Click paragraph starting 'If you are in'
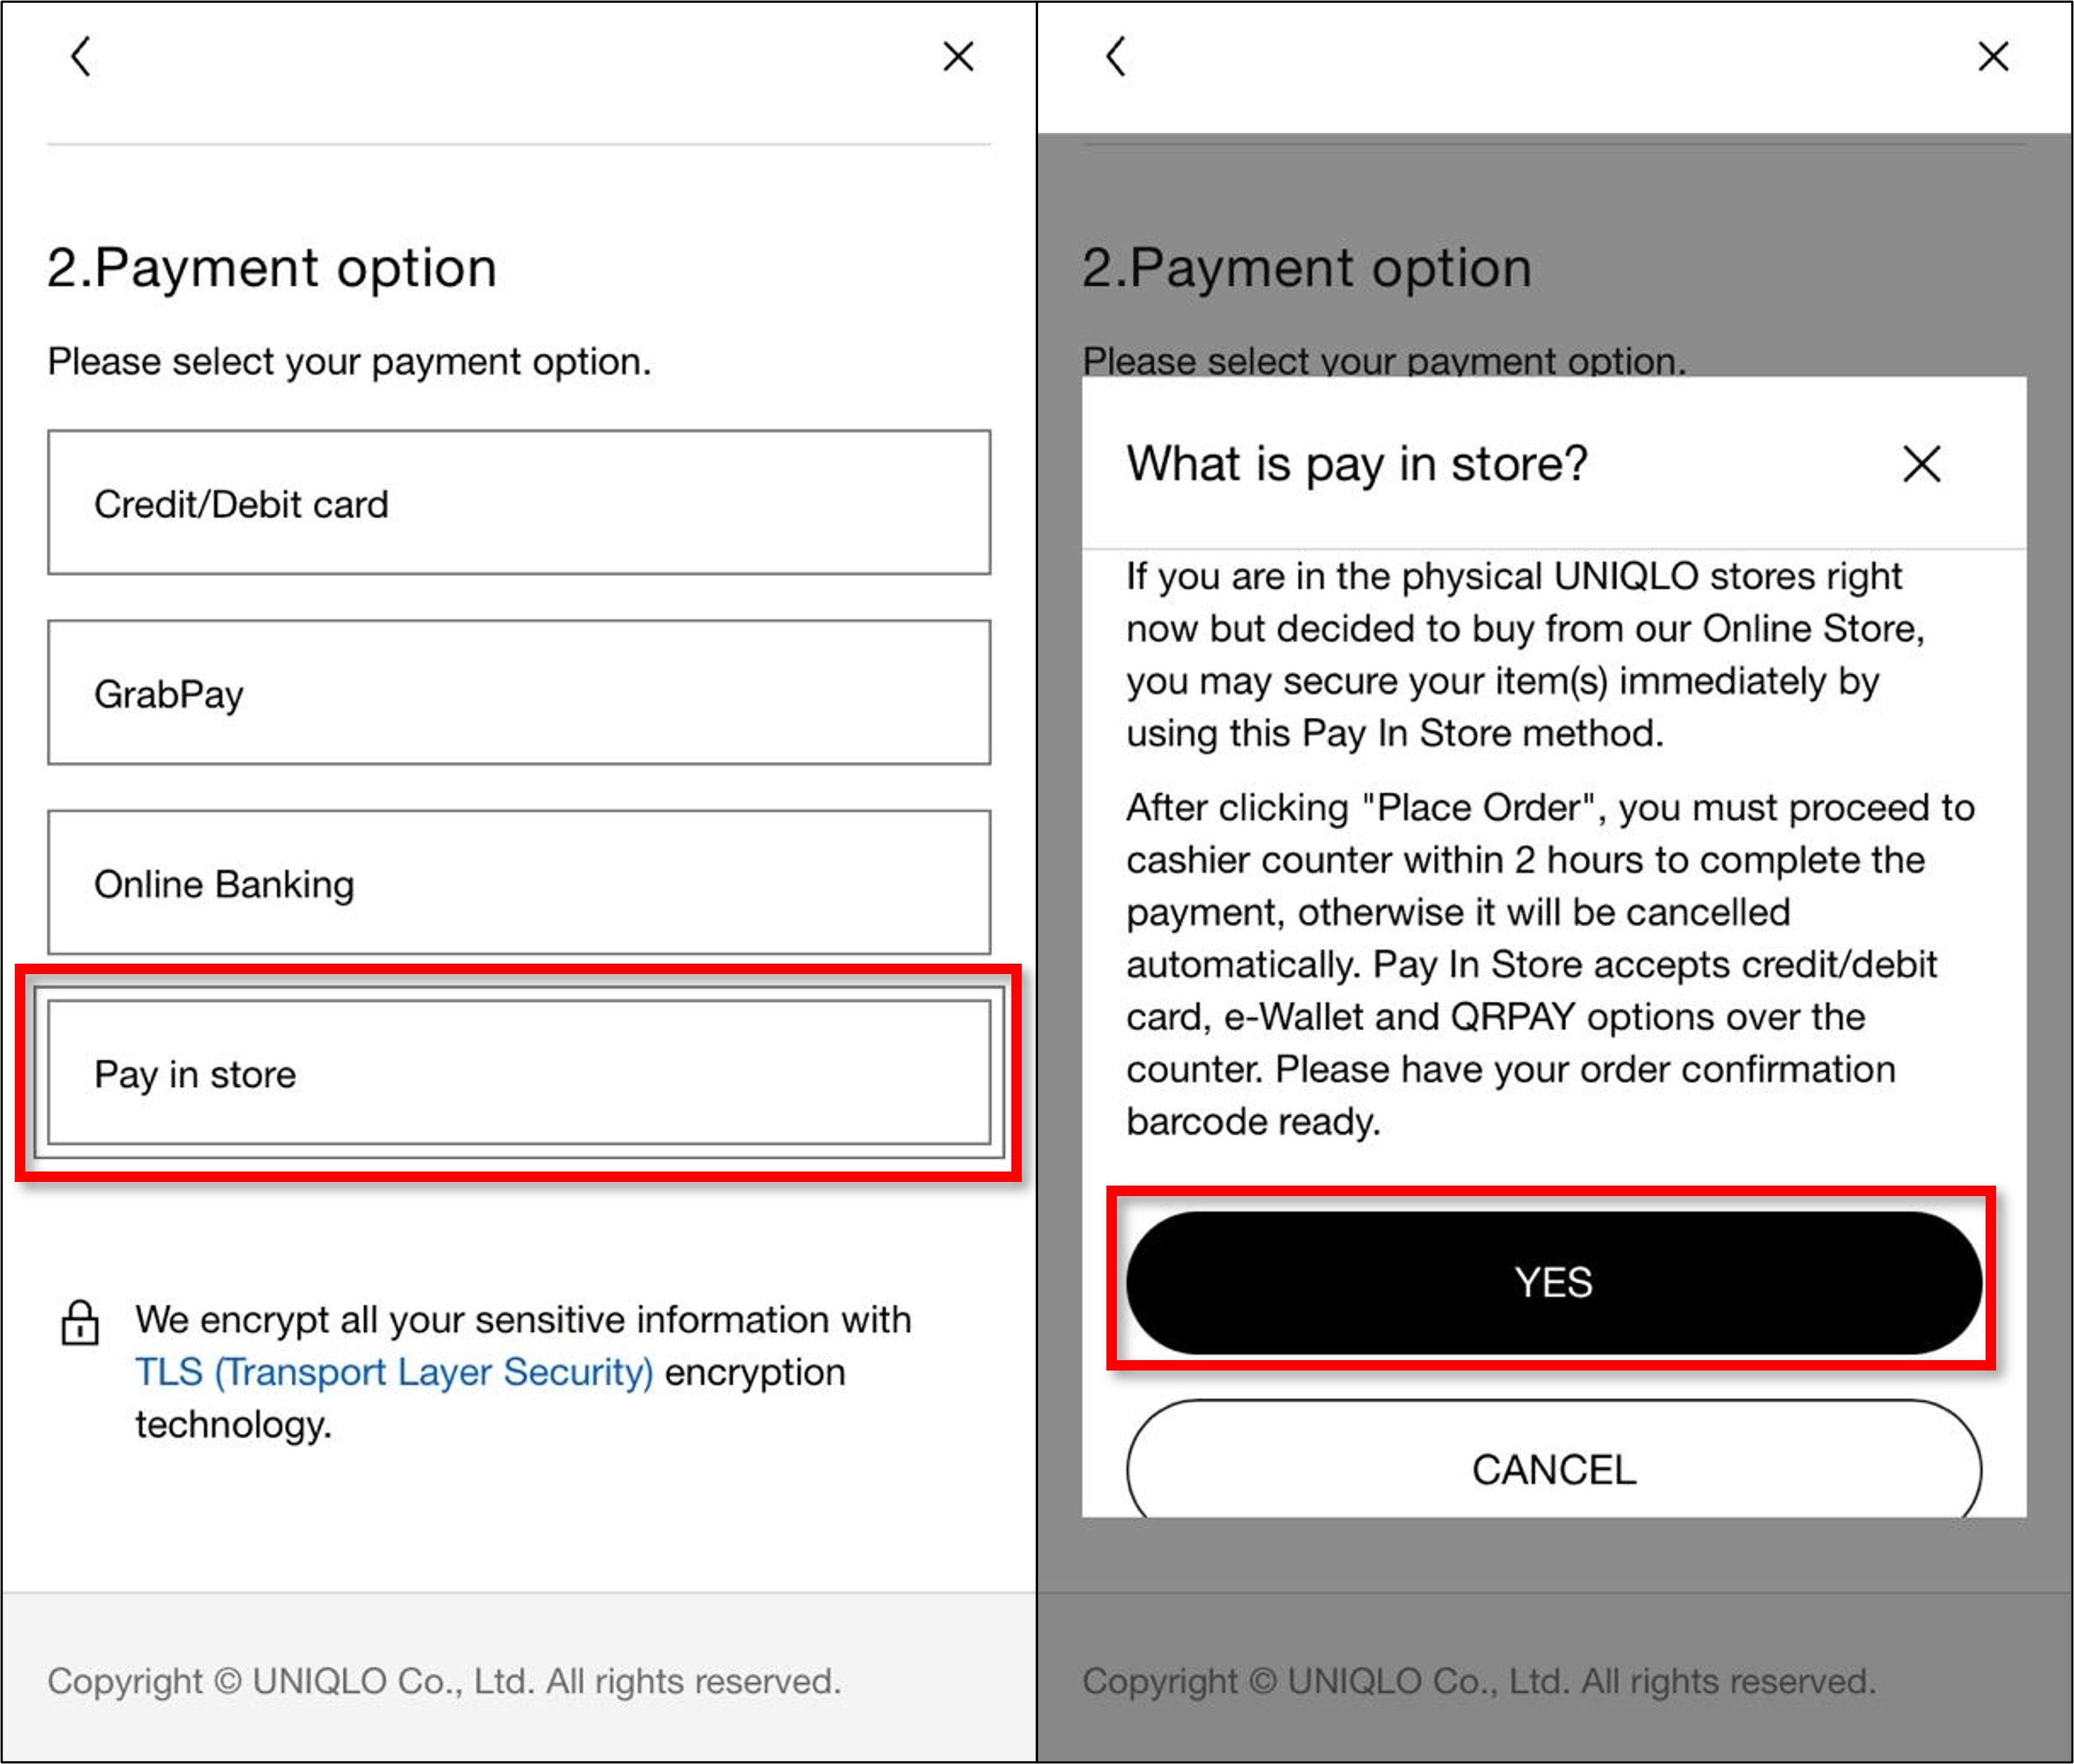This screenshot has width=2074, height=1764. pos(1525,655)
